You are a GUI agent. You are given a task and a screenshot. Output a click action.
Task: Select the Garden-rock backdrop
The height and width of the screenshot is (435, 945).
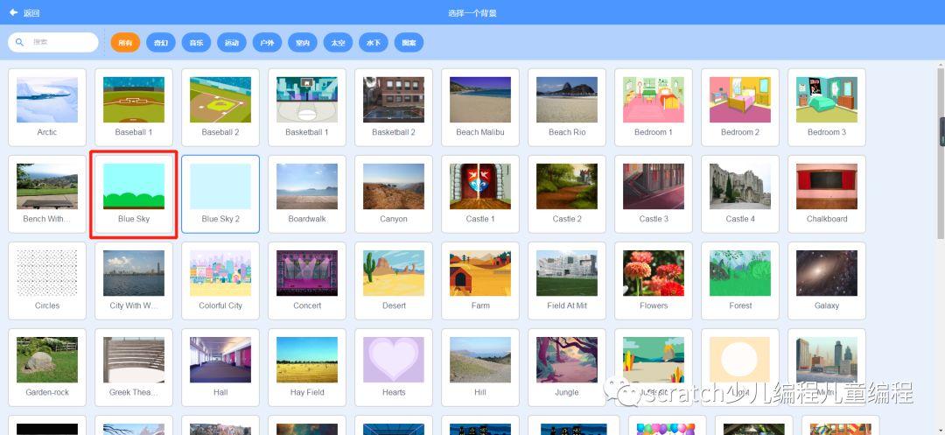point(47,368)
